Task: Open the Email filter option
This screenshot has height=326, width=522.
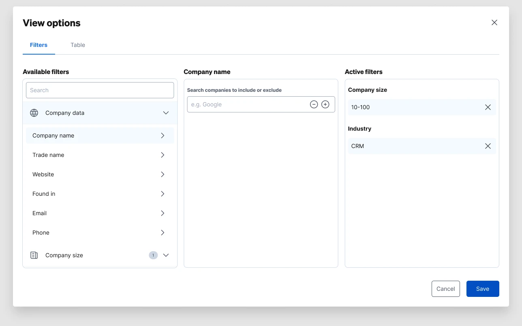Action: click(x=100, y=213)
